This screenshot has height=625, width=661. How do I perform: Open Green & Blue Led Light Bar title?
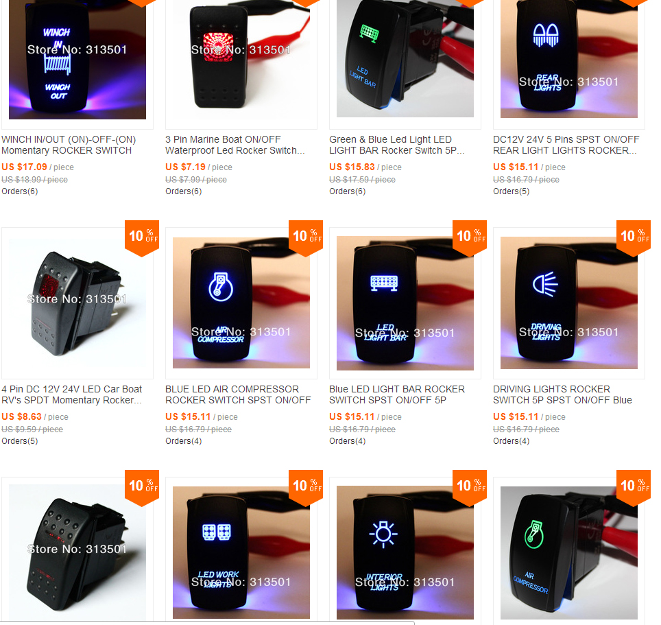397,145
